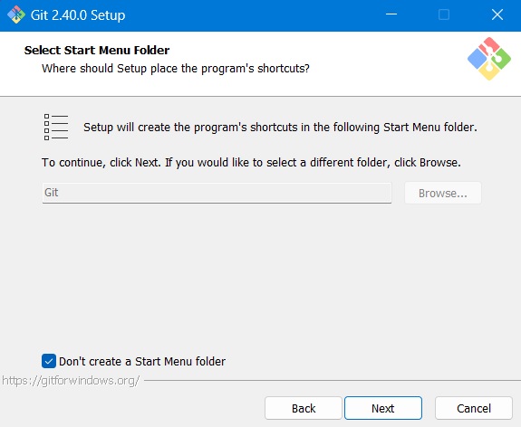Click the disabled Browse... button
Image resolution: width=521 pixels, height=427 pixels.
click(443, 193)
